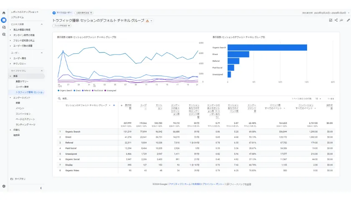Click the Share report icon
351x200 pixels.
[x=336, y=20]
